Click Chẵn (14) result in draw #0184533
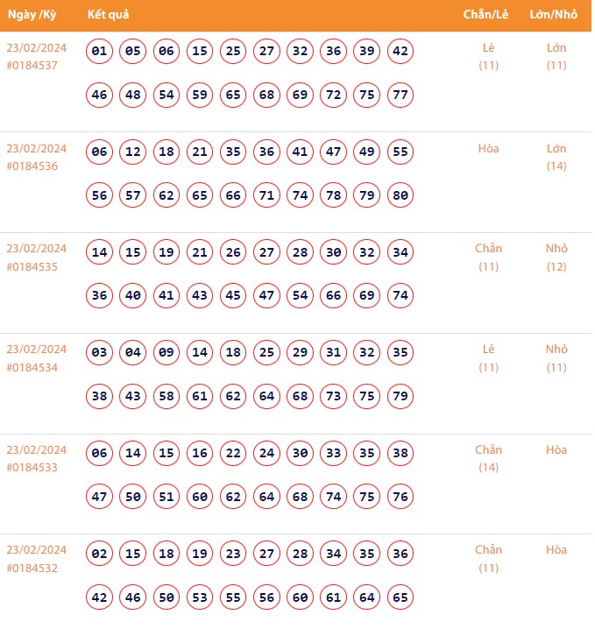The image size is (595, 629). coord(489,458)
